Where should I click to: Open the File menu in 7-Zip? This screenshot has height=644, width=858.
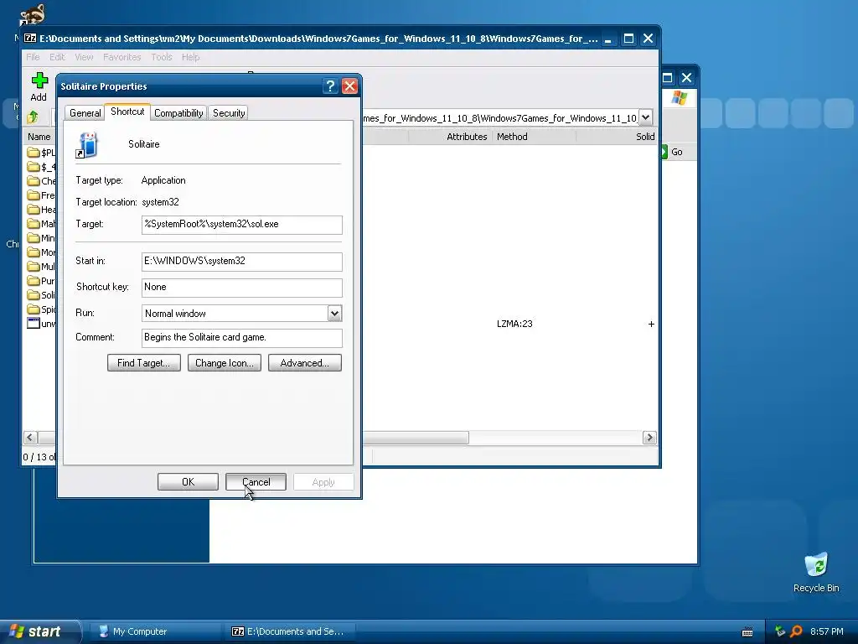(33, 57)
